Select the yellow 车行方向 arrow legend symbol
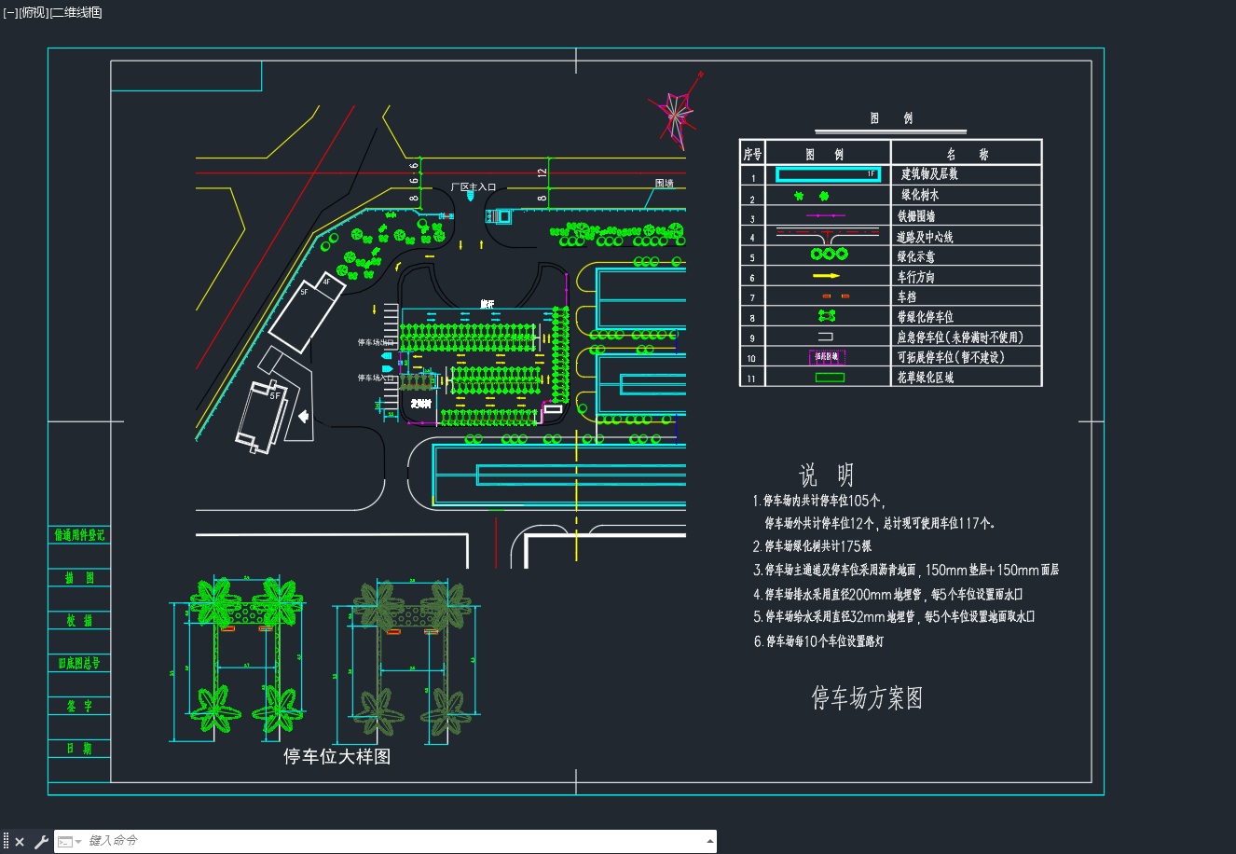 826,276
